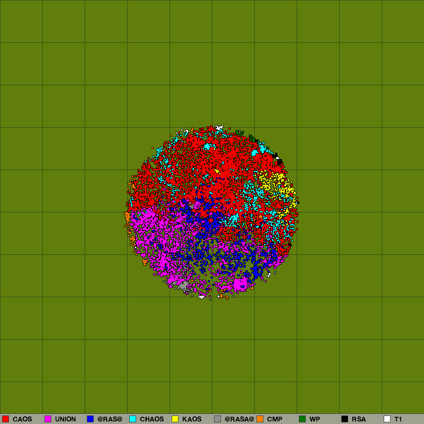Select the CHAOS alliance label
This screenshot has height=424, width=424.
pos(151,419)
